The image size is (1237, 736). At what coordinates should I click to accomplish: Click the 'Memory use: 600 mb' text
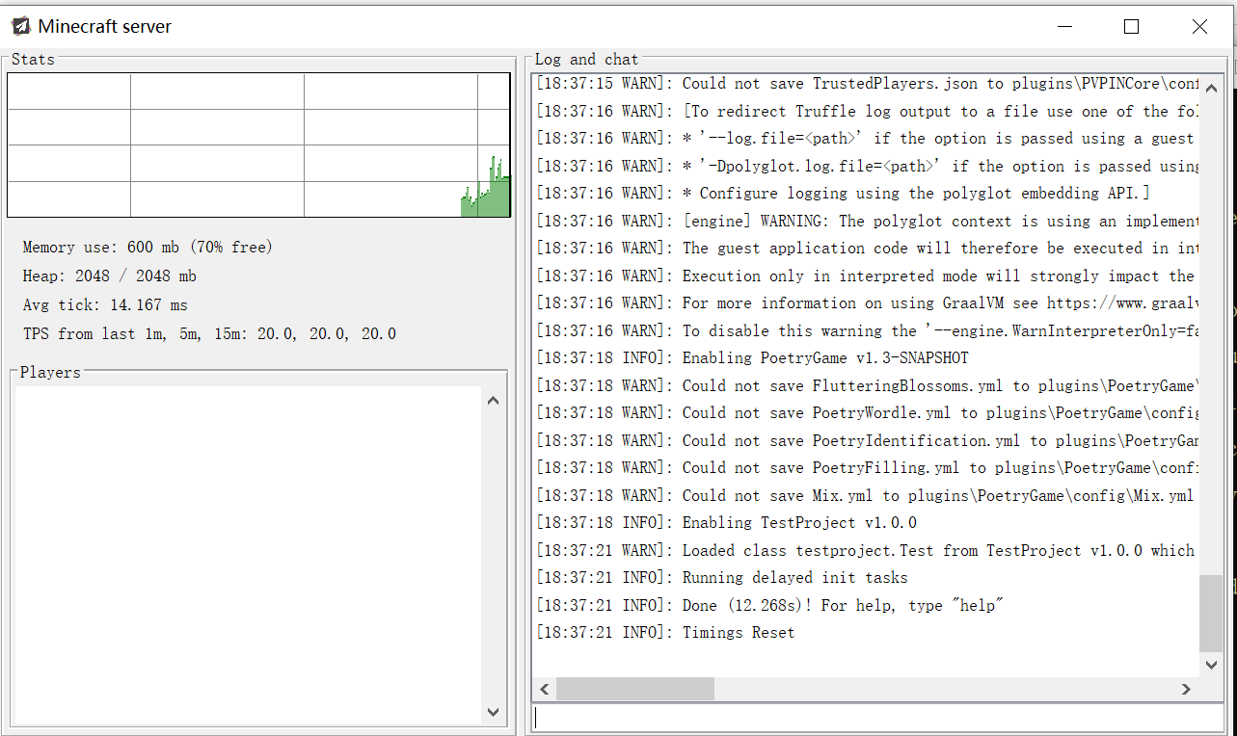(100, 248)
